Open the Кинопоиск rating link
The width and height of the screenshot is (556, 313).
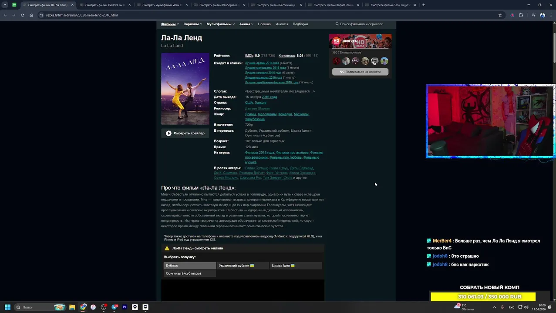tap(286, 56)
